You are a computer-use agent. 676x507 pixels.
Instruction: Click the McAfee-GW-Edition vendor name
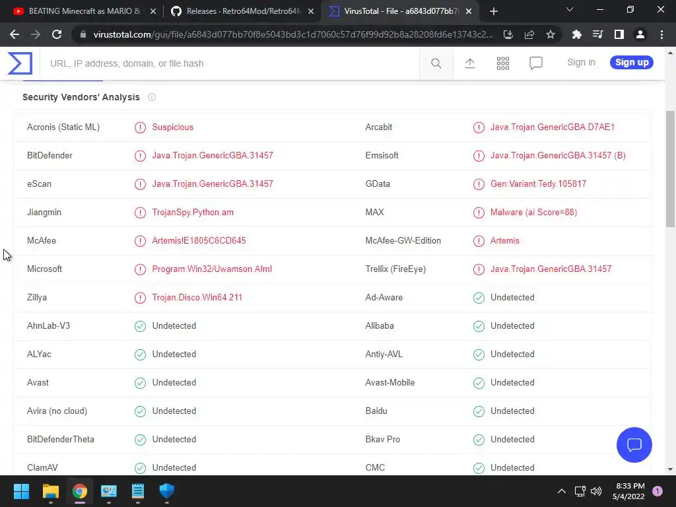point(403,240)
